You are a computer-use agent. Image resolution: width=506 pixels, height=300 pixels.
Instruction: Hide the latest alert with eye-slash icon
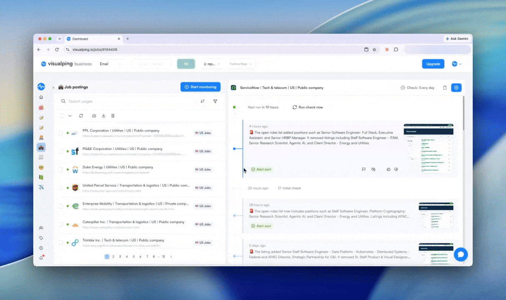click(373, 169)
